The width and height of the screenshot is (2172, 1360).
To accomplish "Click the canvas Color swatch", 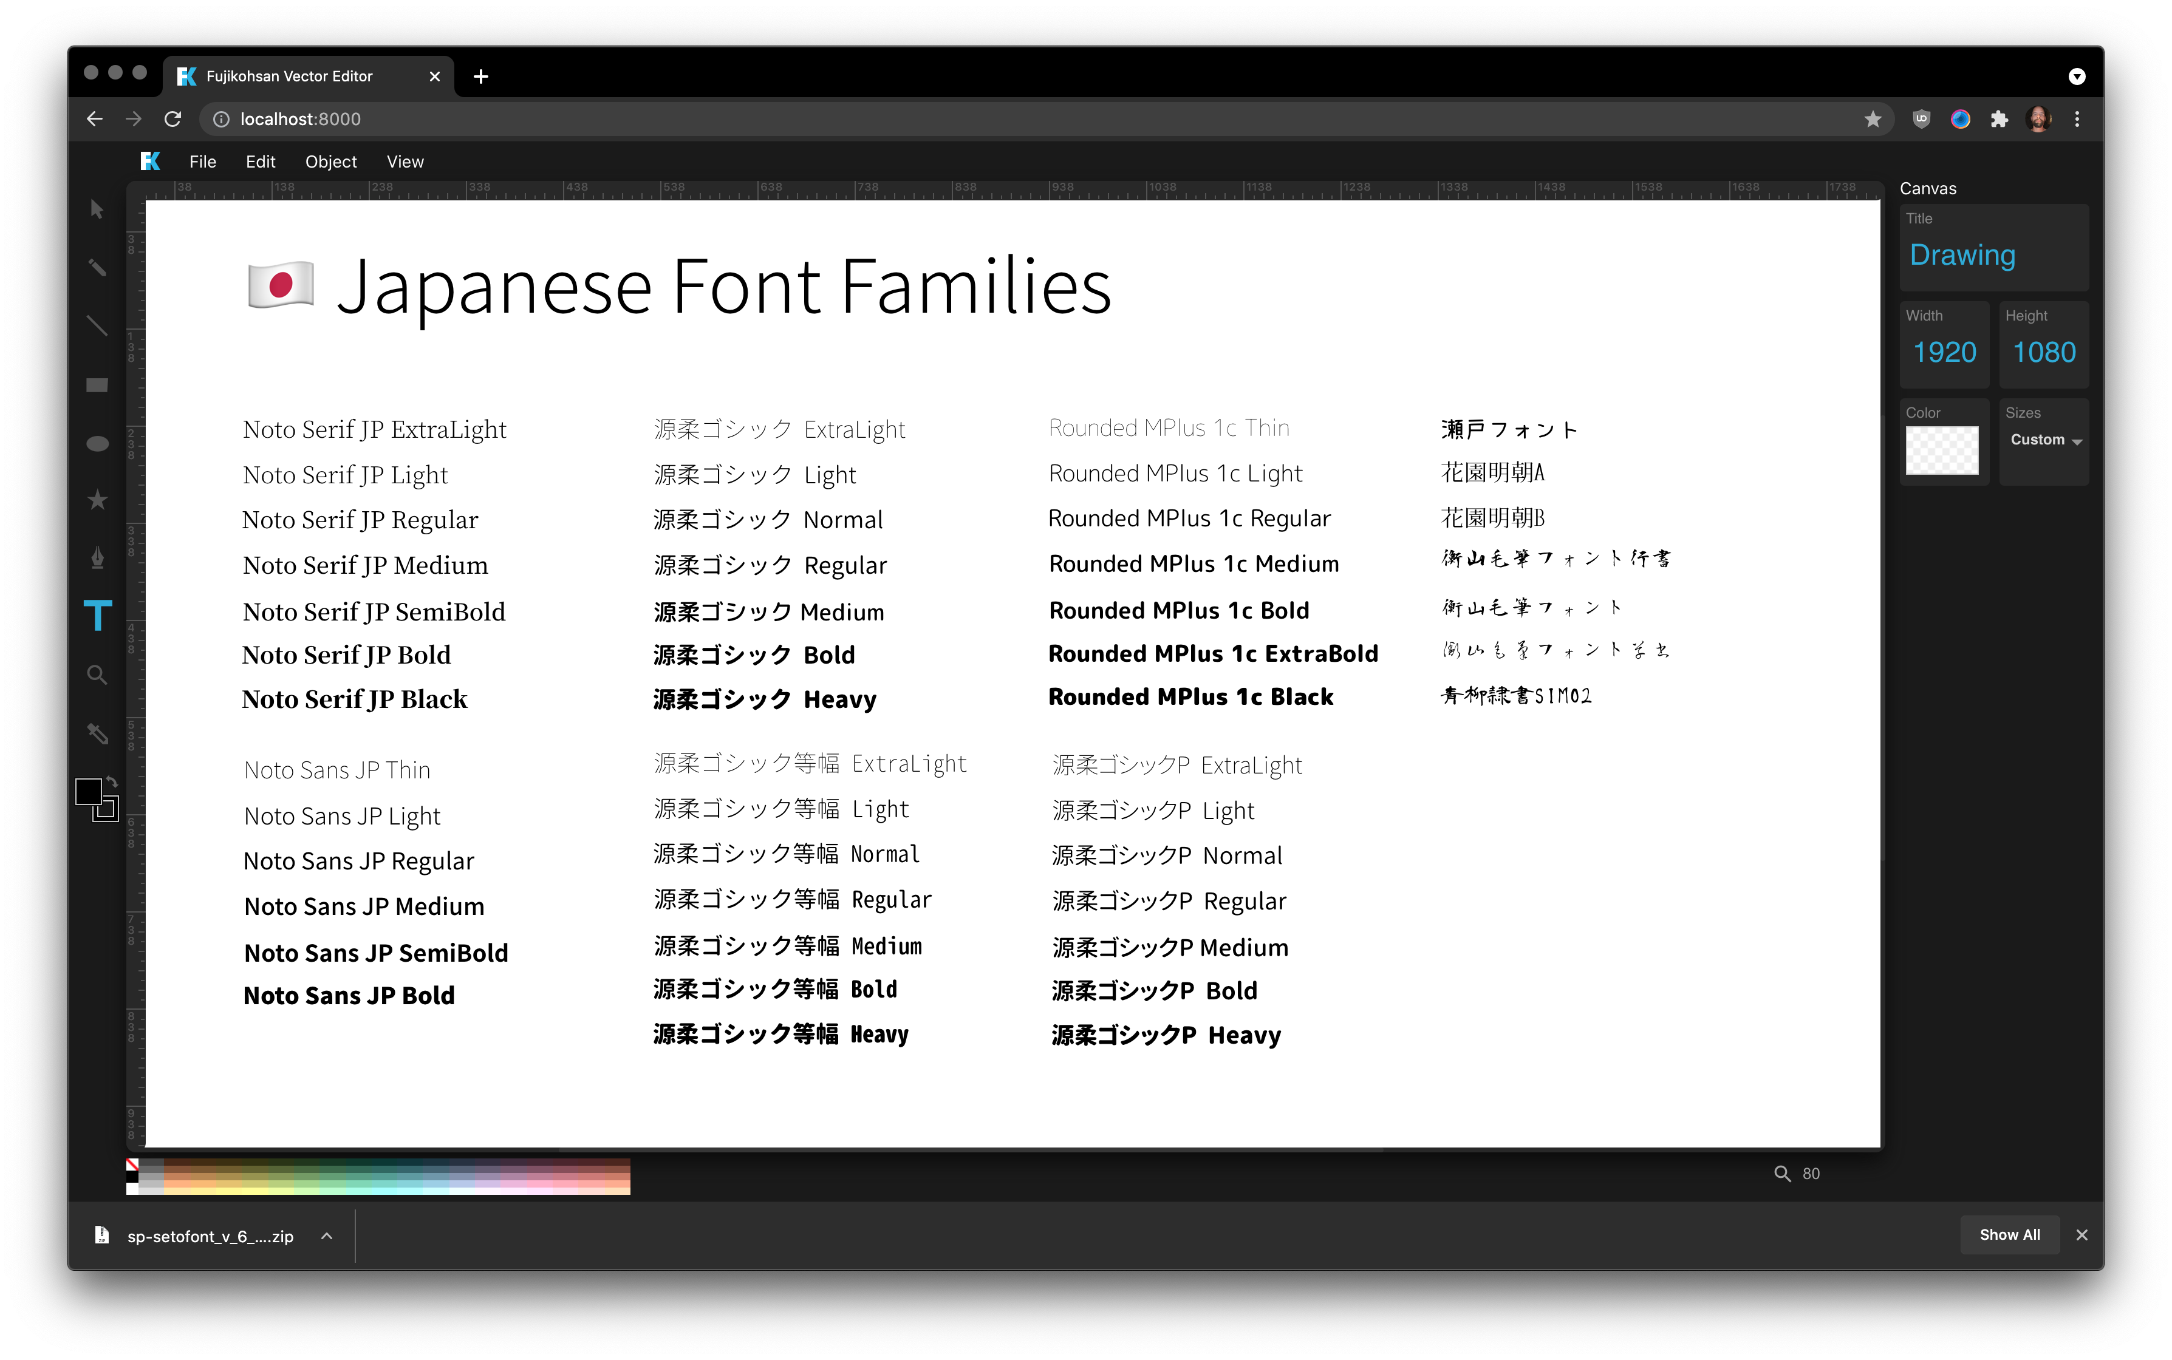I will click(x=1942, y=450).
